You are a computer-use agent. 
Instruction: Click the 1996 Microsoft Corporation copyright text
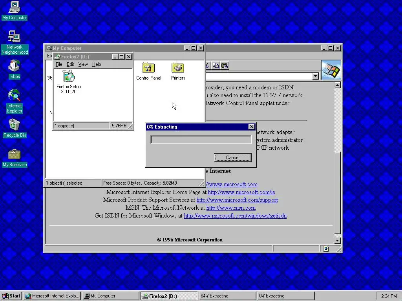click(190, 240)
